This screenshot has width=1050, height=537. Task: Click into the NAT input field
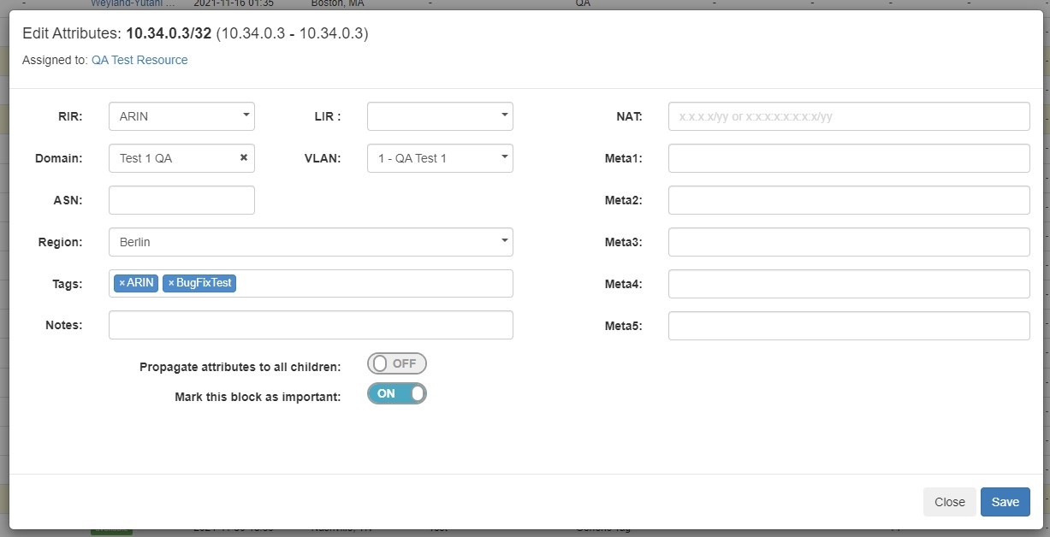(848, 116)
